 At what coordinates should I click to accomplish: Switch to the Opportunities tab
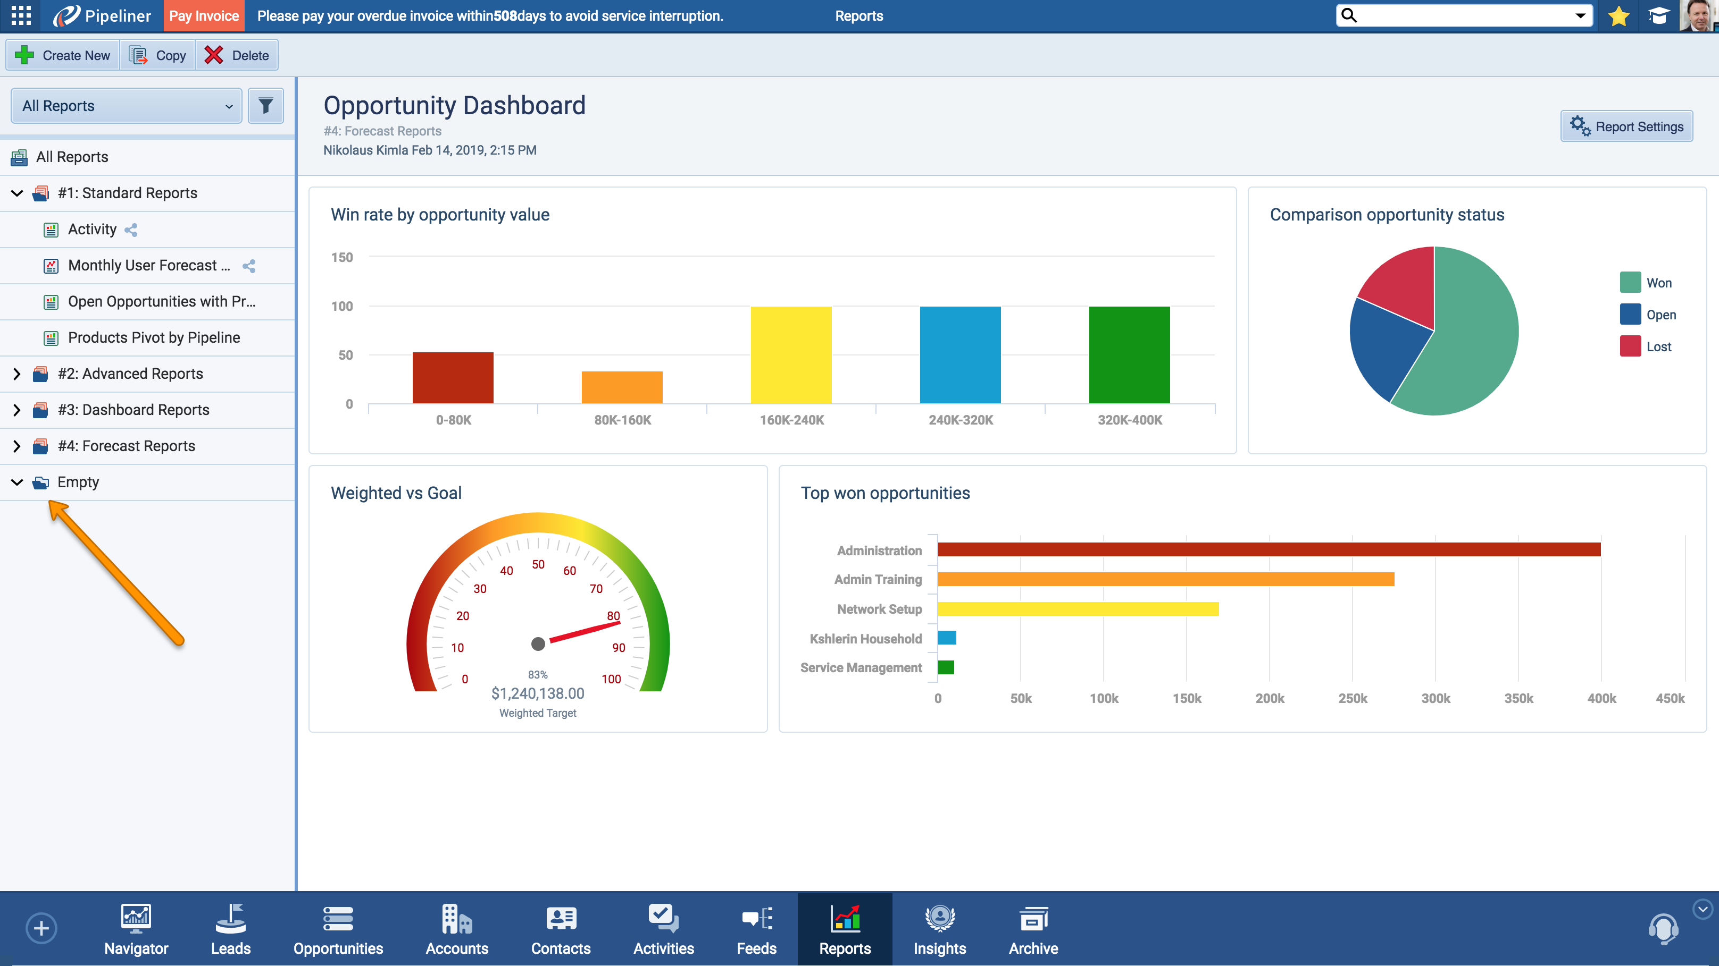click(338, 929)
